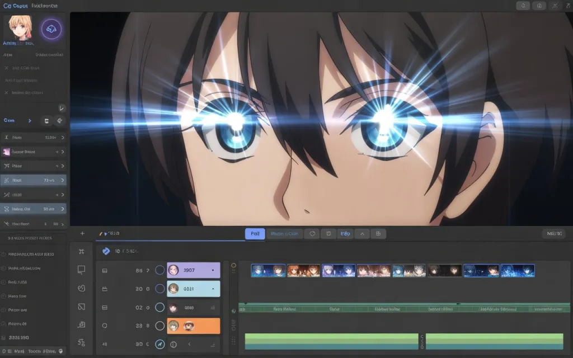Select the palette-shaped tool in the vertical toolbar

point(82,288)
